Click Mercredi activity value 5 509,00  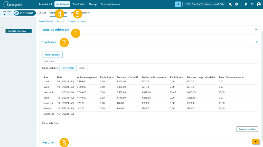tap(81, 92)
